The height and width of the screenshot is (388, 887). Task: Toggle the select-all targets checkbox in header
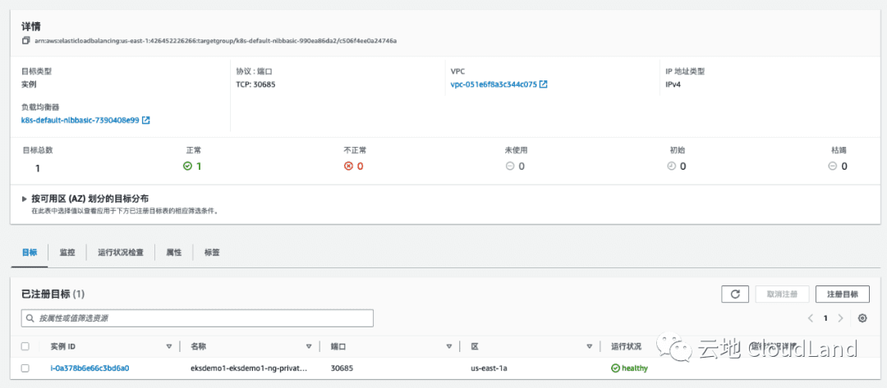(x=25, y=346)
